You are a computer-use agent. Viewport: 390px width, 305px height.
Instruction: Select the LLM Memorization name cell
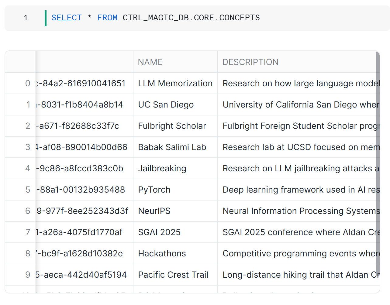[x=175, y=83]
